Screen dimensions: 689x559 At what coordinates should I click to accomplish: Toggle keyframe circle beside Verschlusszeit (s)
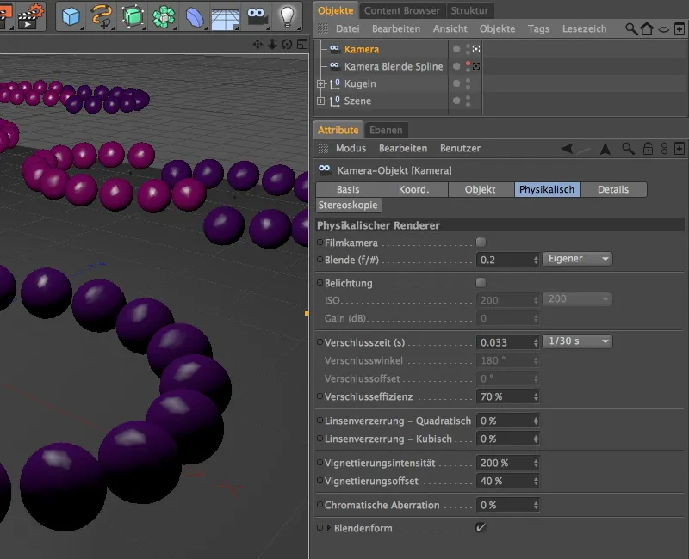(320, 341)
